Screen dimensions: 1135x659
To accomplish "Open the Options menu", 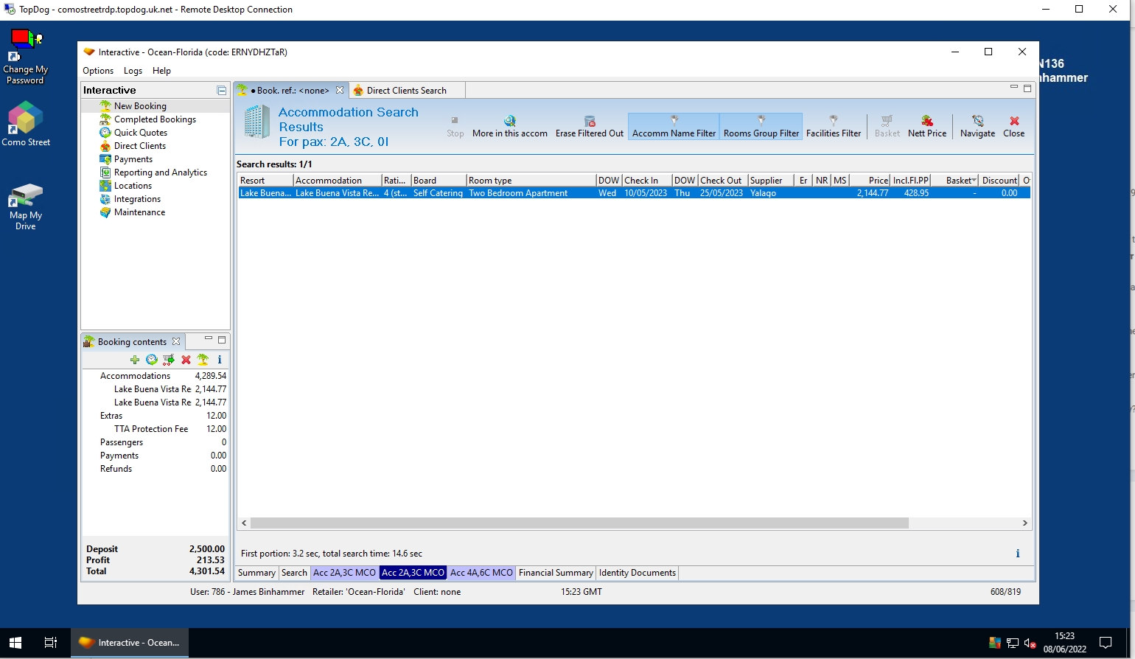I will click(x=98, y=71).
